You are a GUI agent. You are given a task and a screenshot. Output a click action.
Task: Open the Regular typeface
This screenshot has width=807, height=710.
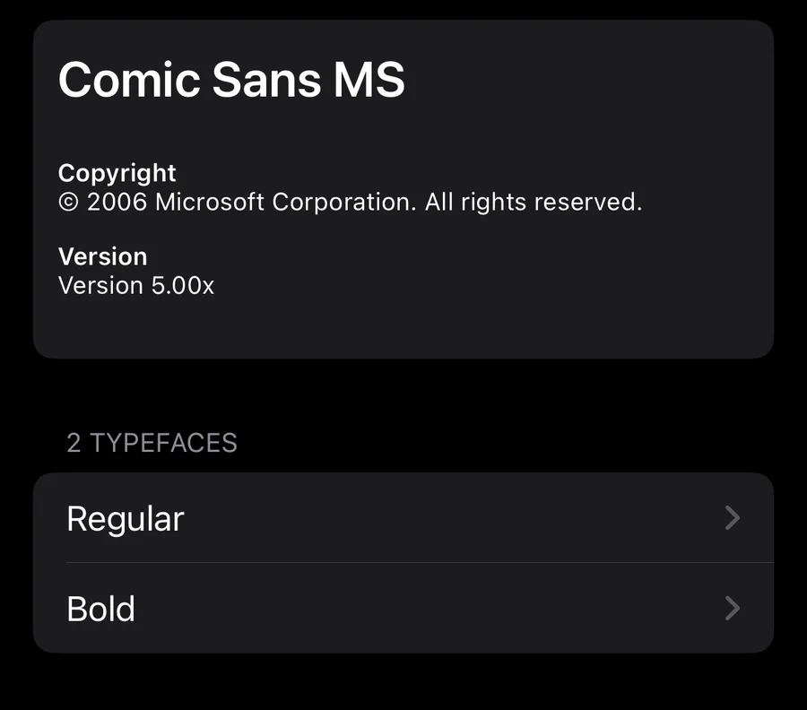(x=126, y=519)
